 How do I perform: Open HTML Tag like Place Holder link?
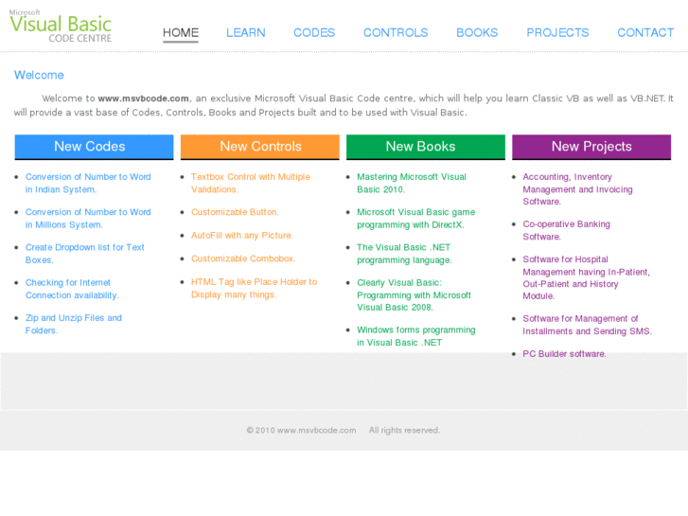(254, 288)
